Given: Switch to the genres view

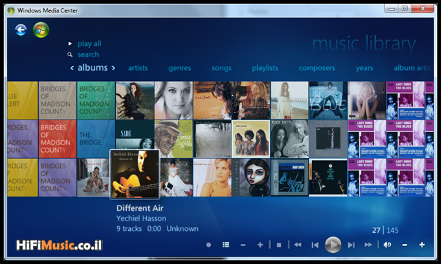Looking at the screenshot, I should click(180, 68).
